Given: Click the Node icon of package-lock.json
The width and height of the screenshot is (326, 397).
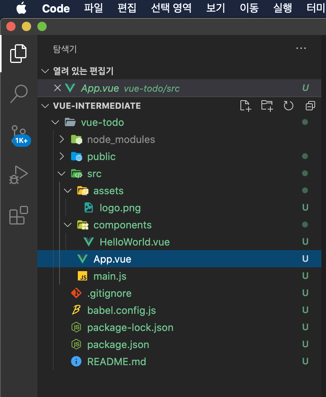Looking at the screenshot, I should coord(76,327).
